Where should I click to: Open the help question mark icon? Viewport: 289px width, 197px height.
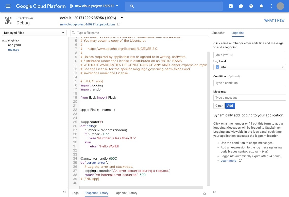[x=251, y=6]
